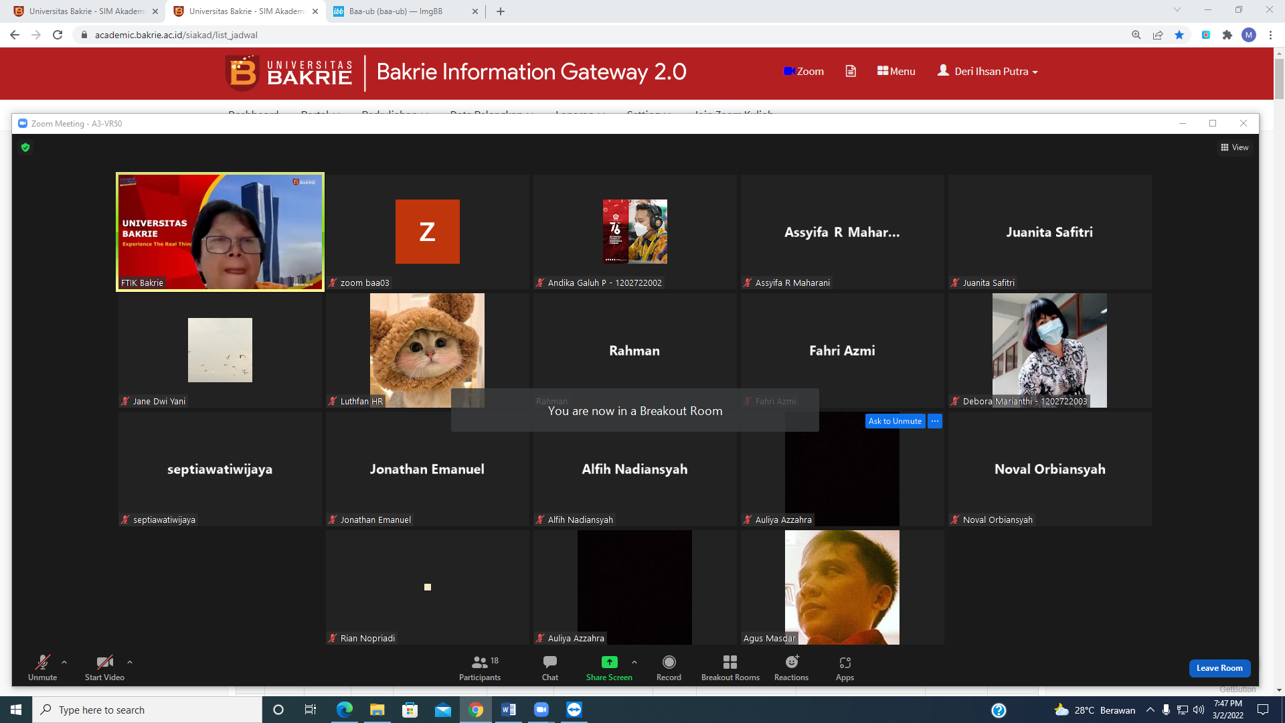Close the Baa-ub ImgBB tab
The image size is (1285, 723).
point(475,11)
